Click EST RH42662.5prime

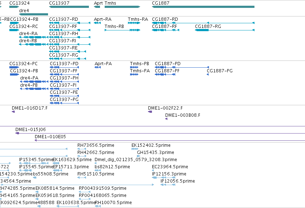[82, 156]
